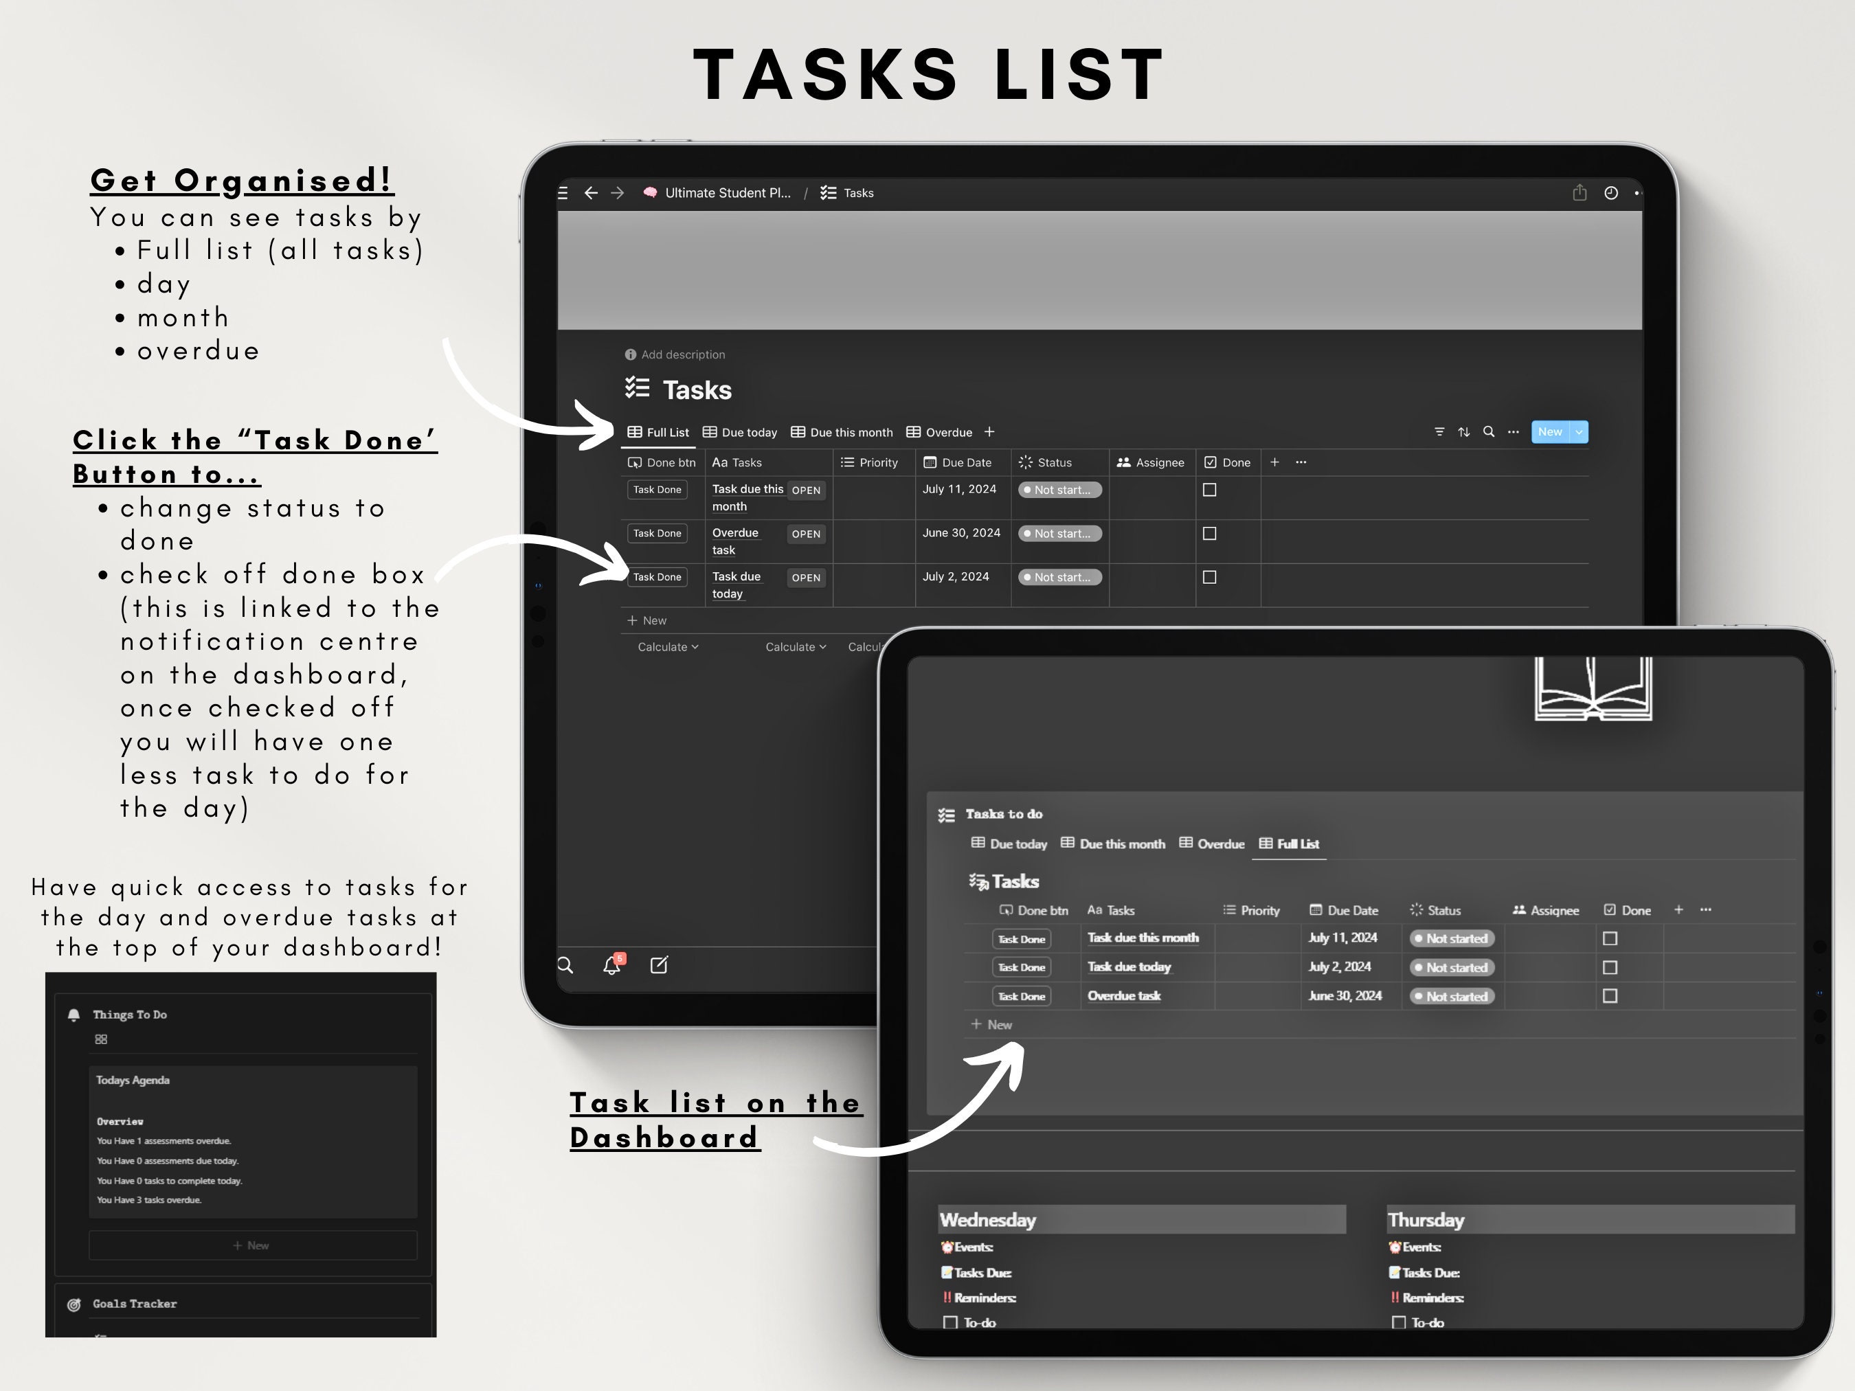Click the bottom bar search magnifier icon
The height and width of the screenshot is (1391, 1855).
(x=565, y=965)
